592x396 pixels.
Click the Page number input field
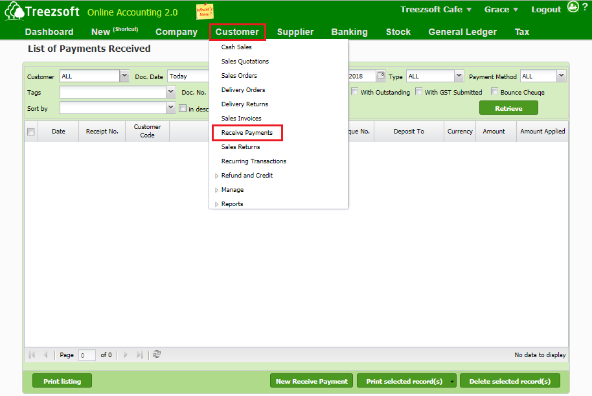(86, 355)
